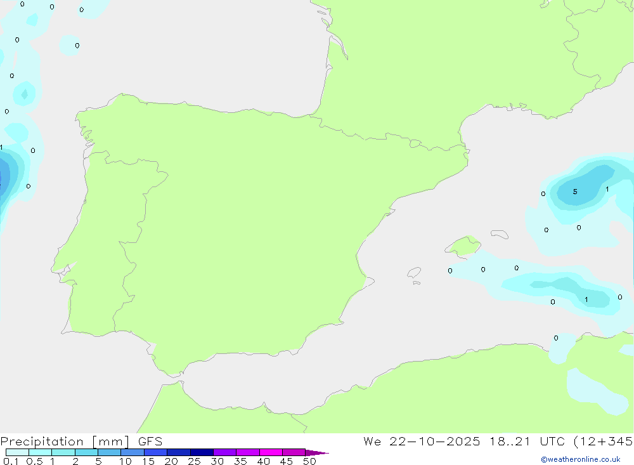The image size is (634, 465).
Task: Click the green Mallorca island on the map
Action: coord(463,246)
